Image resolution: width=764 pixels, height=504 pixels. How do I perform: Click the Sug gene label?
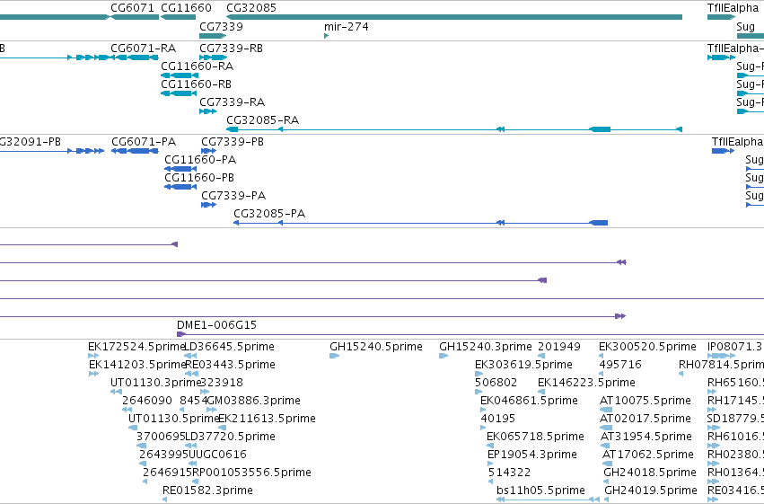click(745, 26)
